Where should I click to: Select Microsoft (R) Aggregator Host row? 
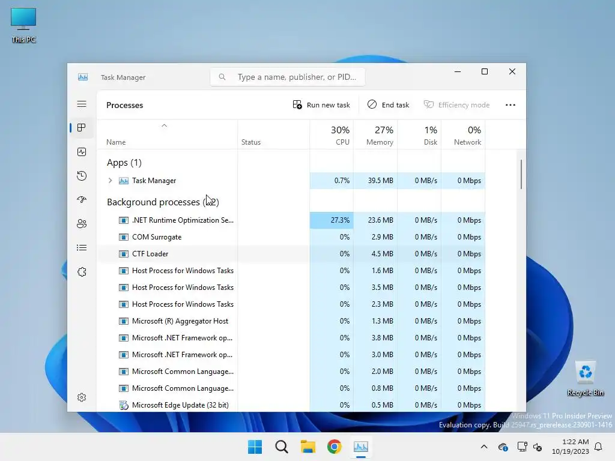click(x=291, y=321)
